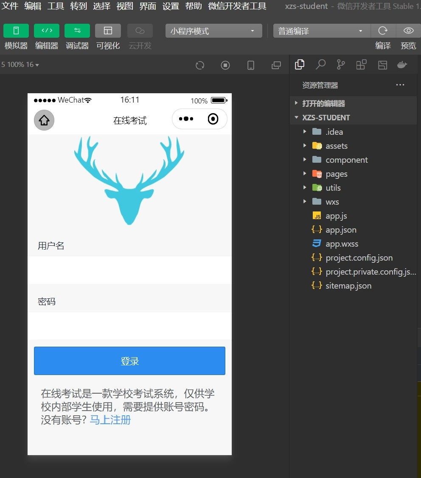Click the home icon in mini program
The width and height of the screenshot is (421, 478).
(x=44, y=120)
